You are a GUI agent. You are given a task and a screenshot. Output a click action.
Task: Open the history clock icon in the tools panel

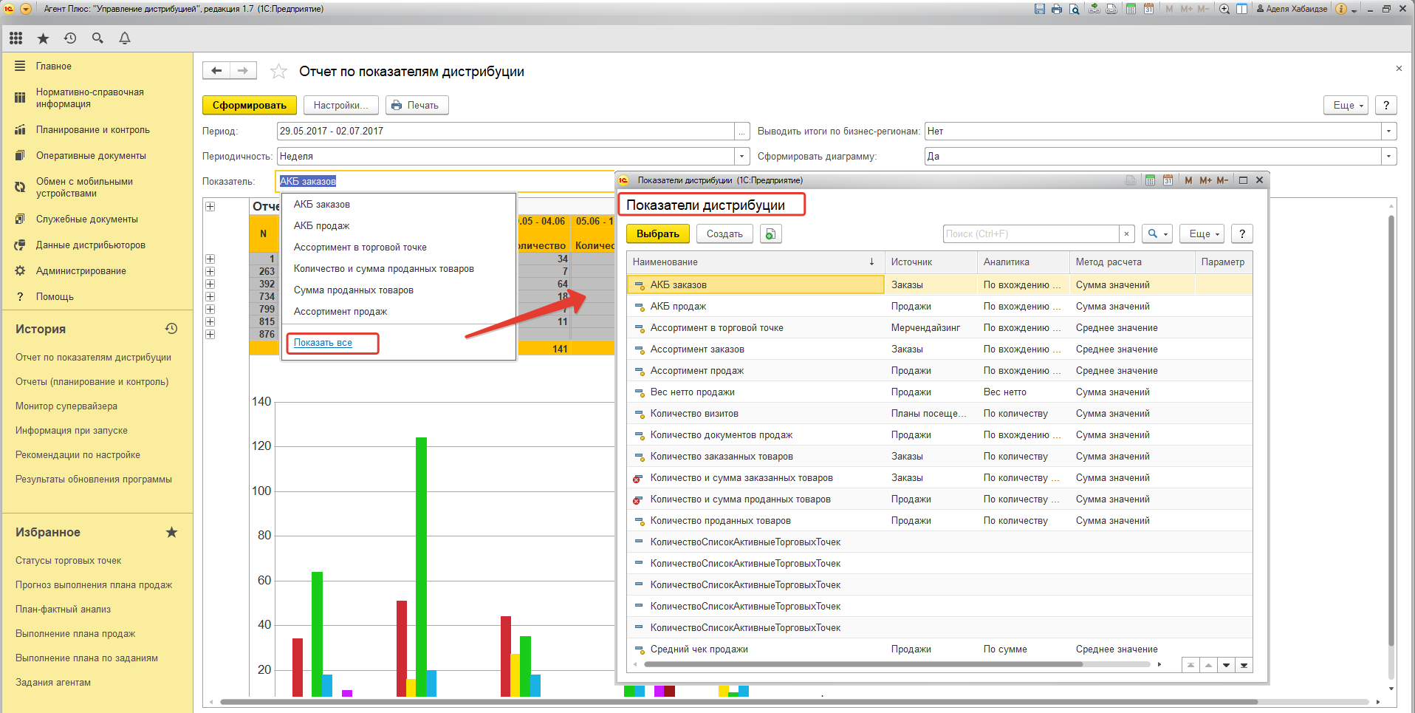tap(70, 38)
